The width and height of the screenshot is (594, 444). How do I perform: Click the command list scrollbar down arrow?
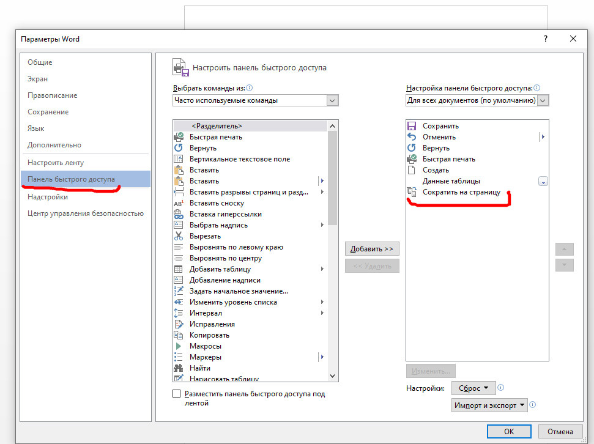332,376
